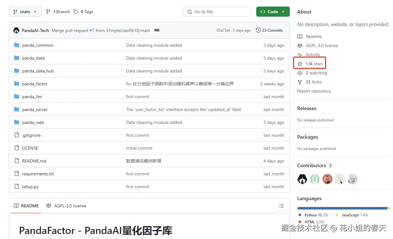Open the 23 Commits history
Image resolution: width=393 pixels, height=239 pixels.
click(269, 30)
